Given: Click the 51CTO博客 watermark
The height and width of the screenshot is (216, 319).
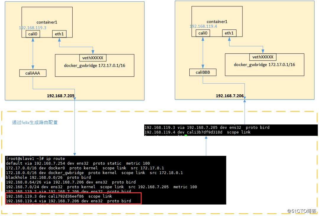Looking at the screenshot, I should tap(302, 211).
